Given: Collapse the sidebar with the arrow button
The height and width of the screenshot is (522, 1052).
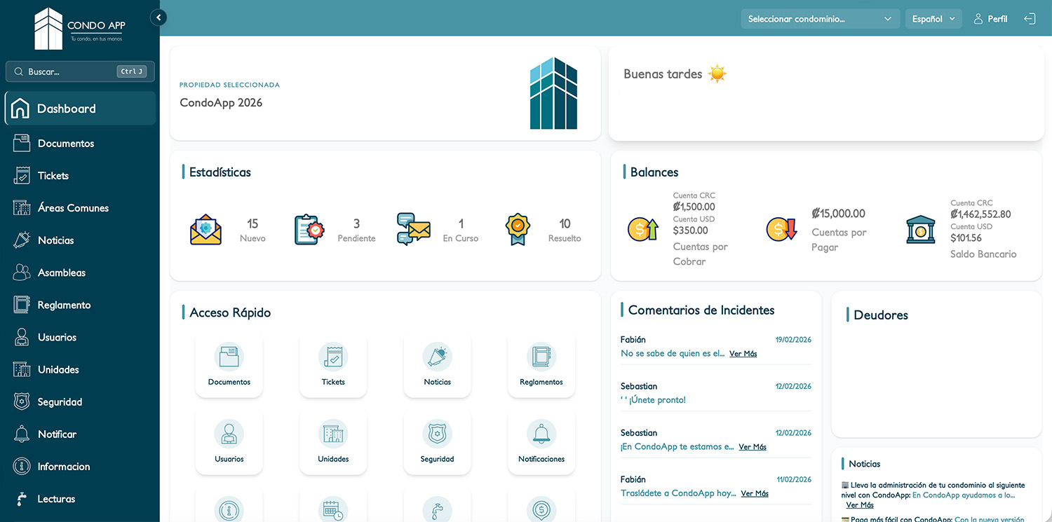Looking at the screenshot, I should point(159,18).
